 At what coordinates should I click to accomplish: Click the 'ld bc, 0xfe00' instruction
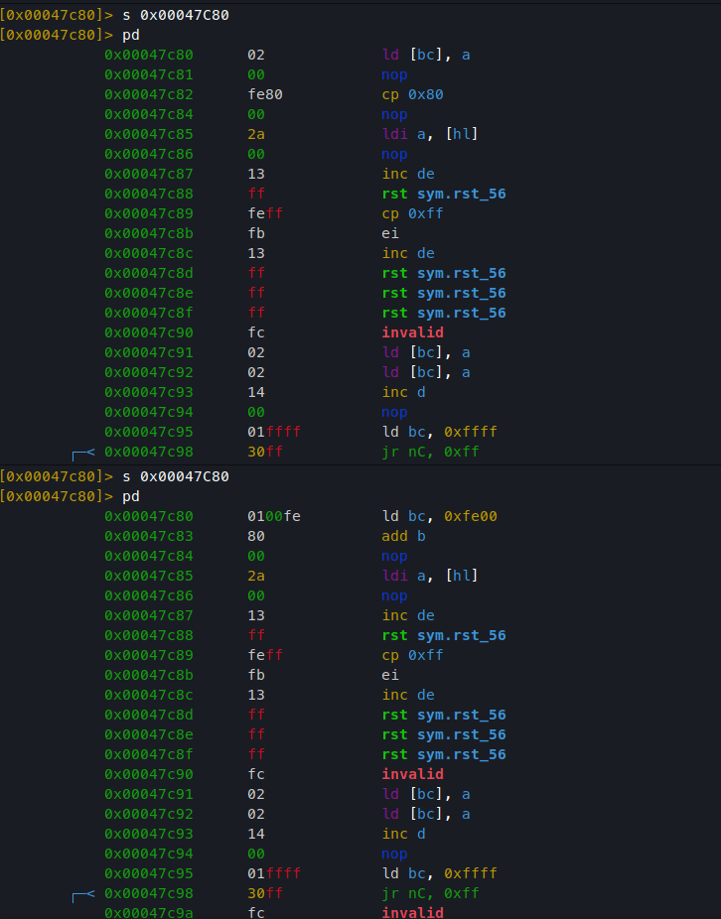pyautogui.click(x=439, y=516)
